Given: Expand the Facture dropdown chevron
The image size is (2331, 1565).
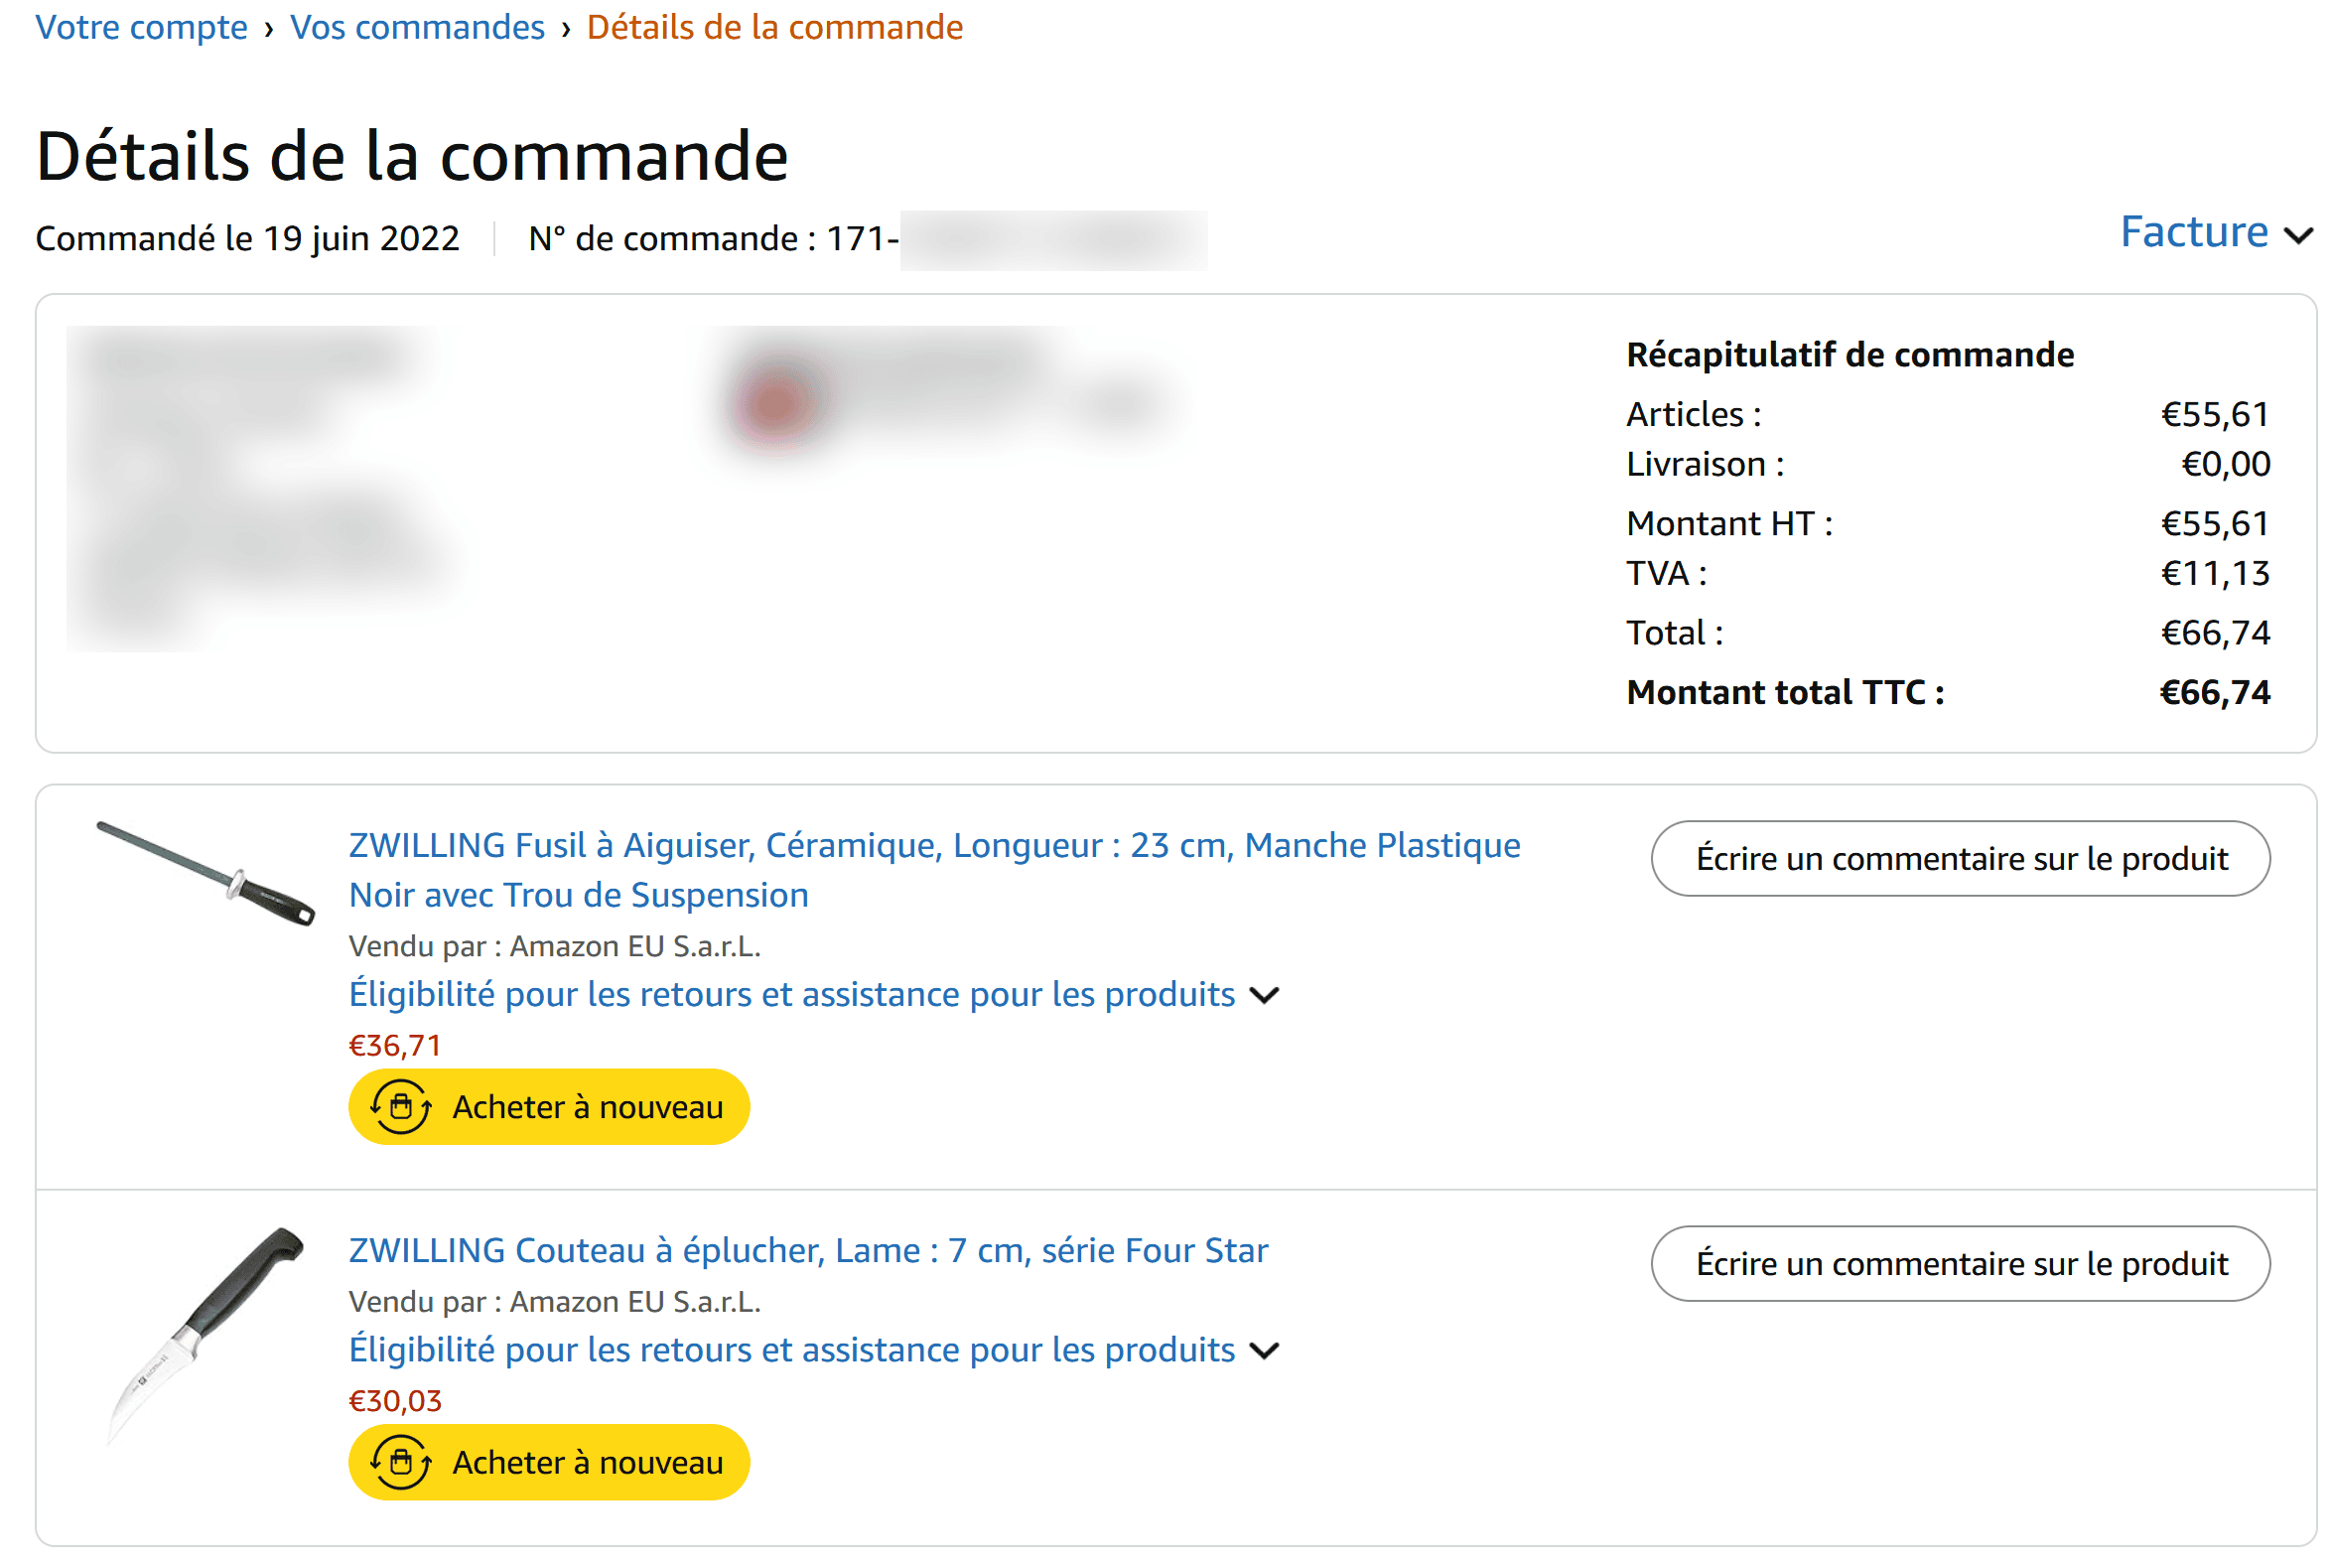Looking at the screenshot, I should coord(2298,235).
